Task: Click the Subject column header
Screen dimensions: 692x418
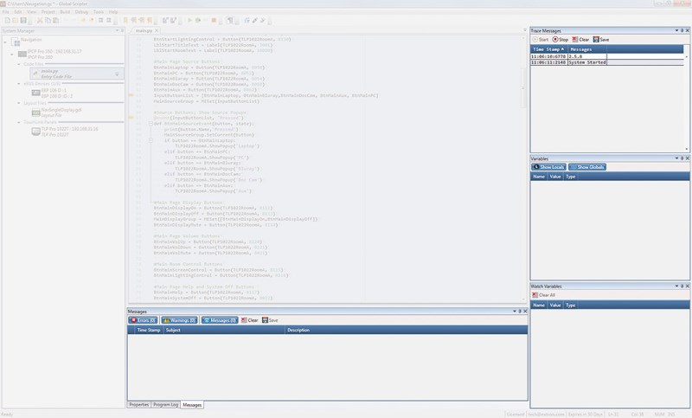Action: pos(224,330)
